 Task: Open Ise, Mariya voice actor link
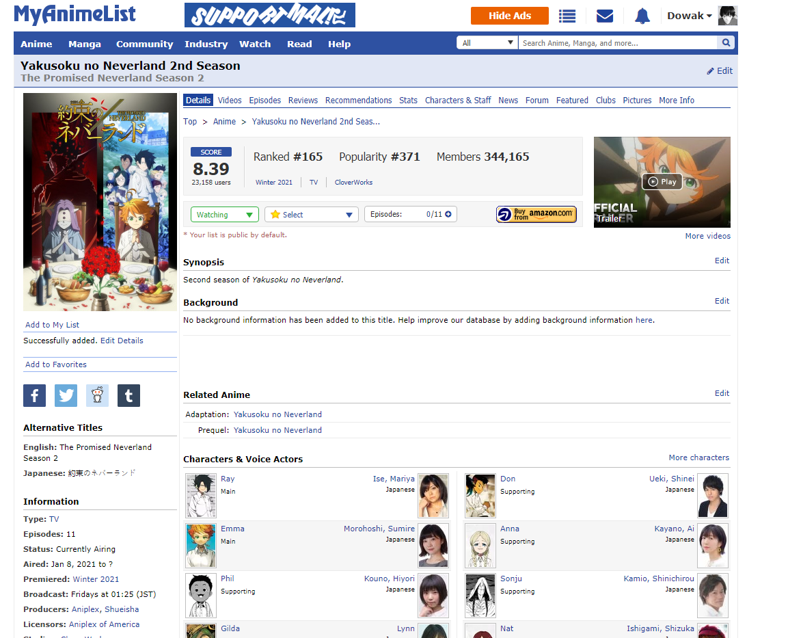coord(394,479)
